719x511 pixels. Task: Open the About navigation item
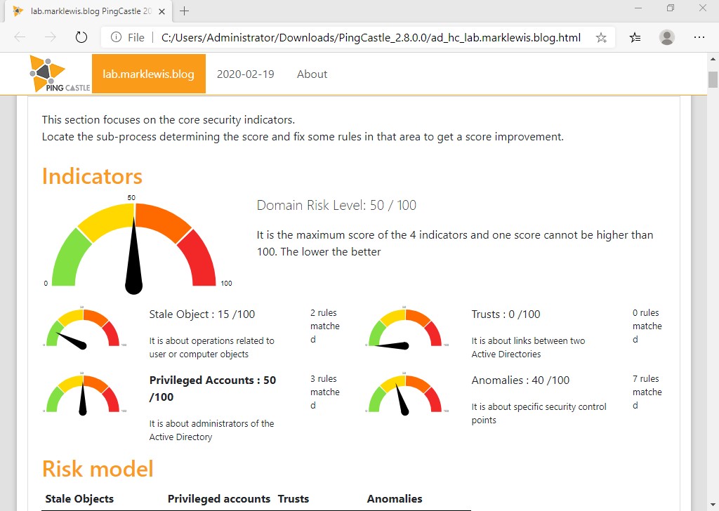312,74
